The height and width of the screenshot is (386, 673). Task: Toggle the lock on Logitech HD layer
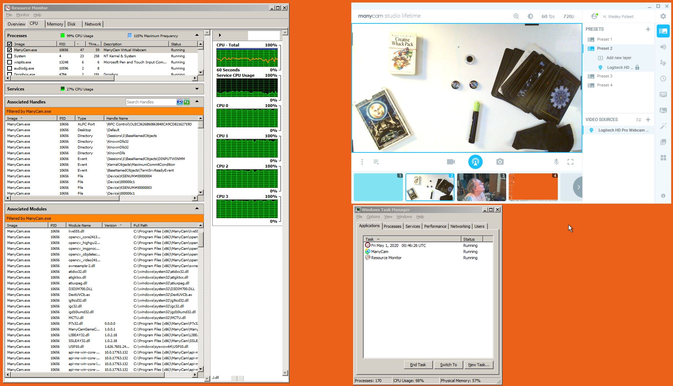point(637,67)
